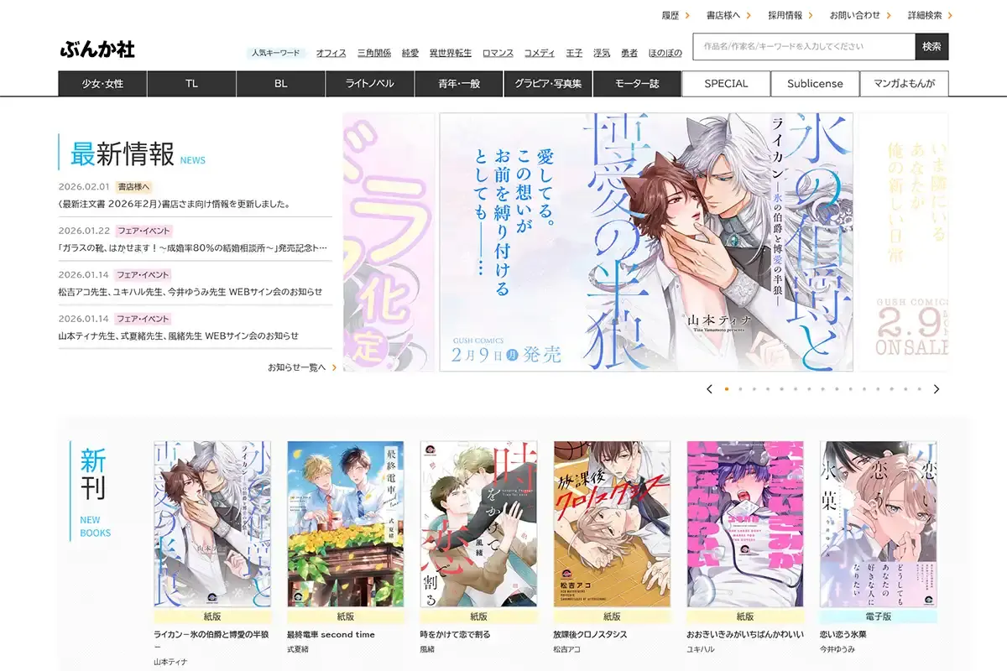Screen dimensions: 1007x671
Task: Go to the previous carousel slide arrow
Action: pyautogui.click(x=709, y=389)
